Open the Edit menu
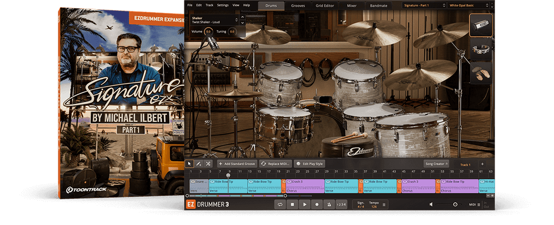The image size is (554, 225). click(199, 5)
